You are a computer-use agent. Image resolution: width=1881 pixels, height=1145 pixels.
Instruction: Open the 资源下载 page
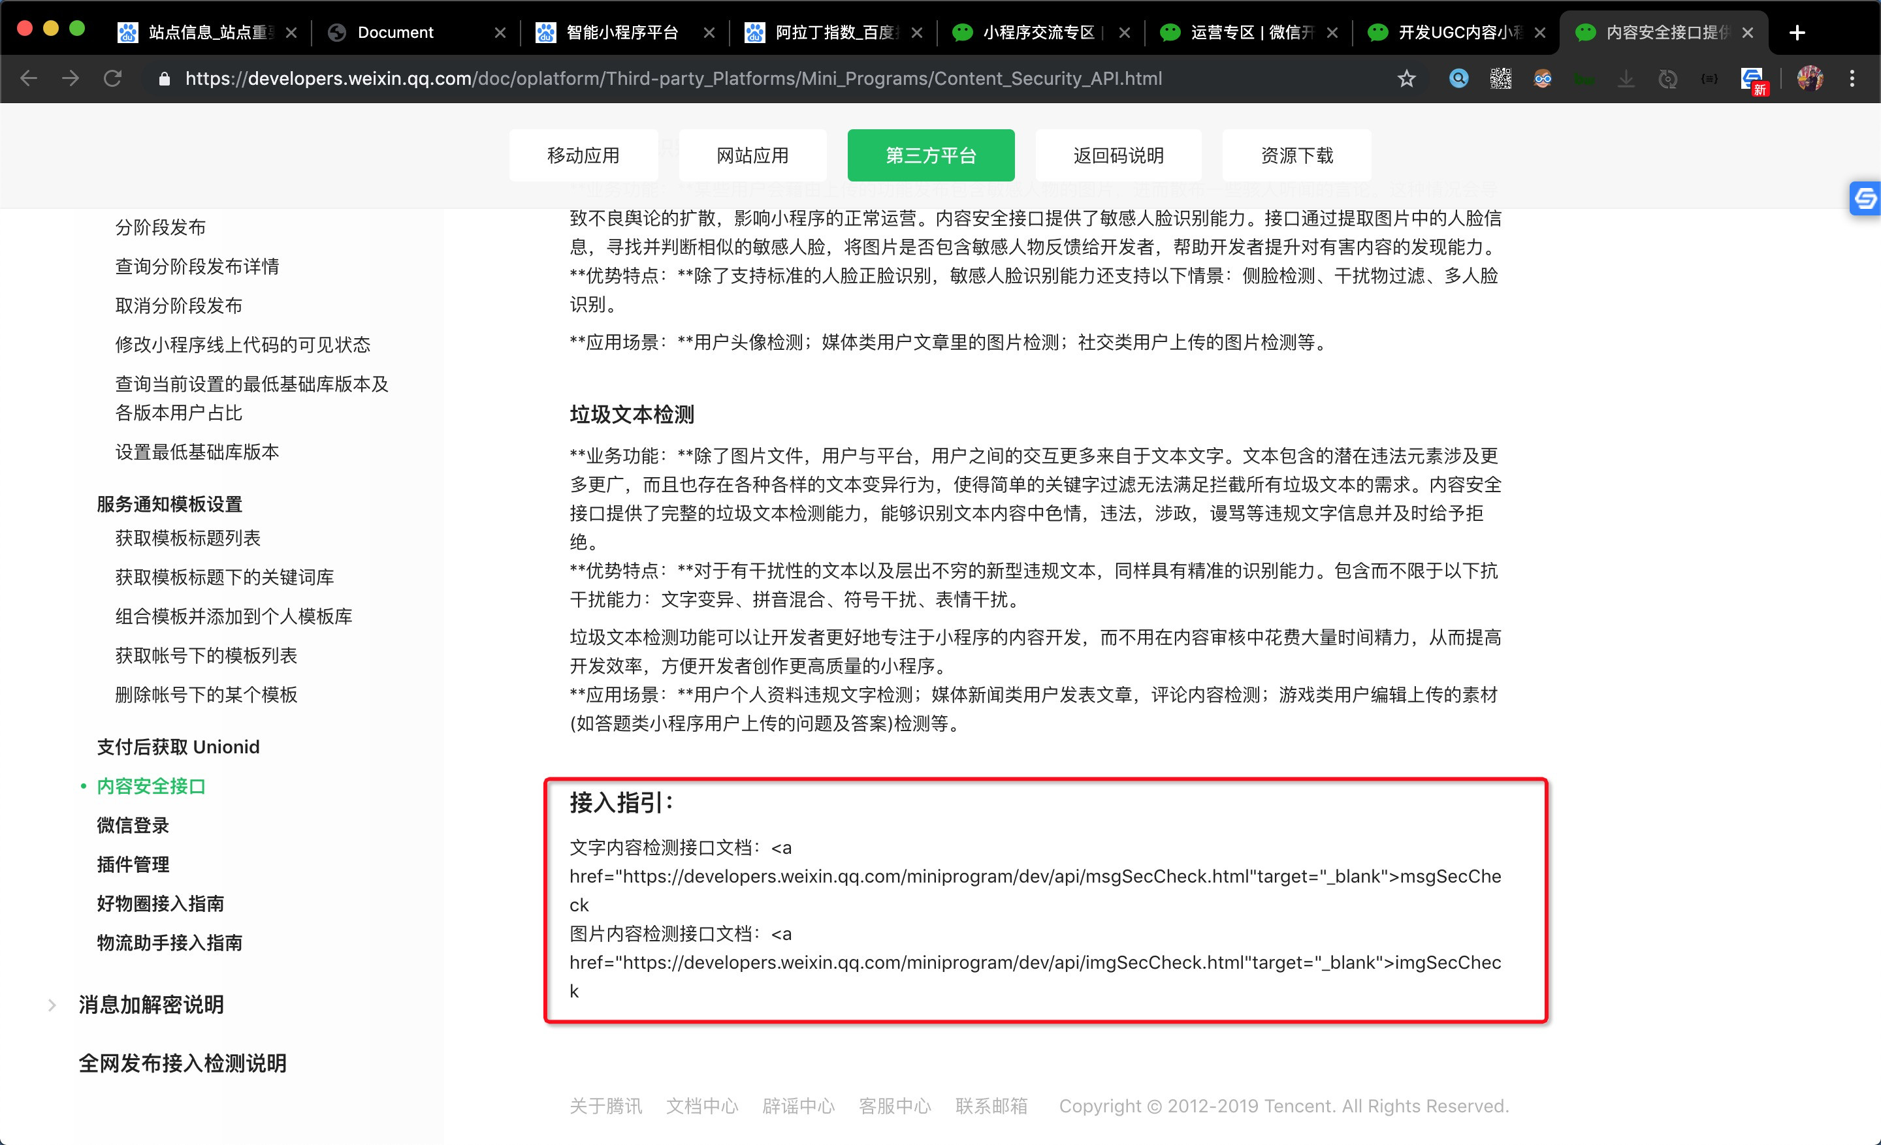pos(1296,155)
